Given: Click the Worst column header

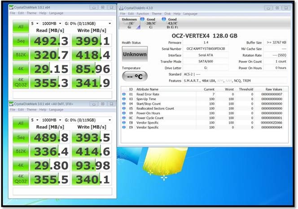Looking at the screenshot, I should (x=229, y=89).
